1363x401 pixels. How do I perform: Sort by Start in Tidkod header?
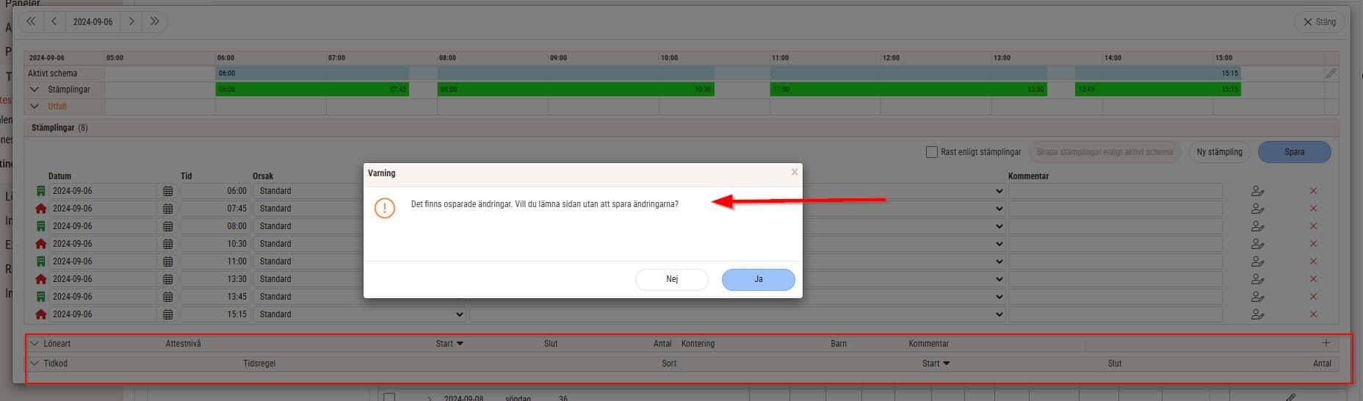coord(936,364)
